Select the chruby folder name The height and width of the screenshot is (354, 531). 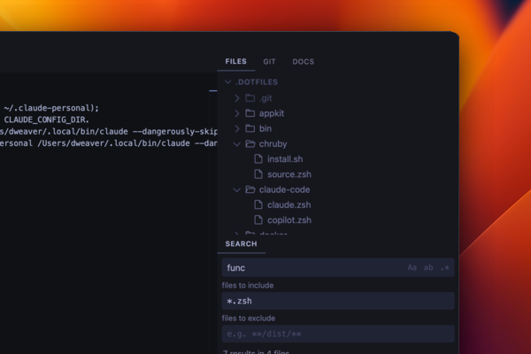(x=273, y=144)
